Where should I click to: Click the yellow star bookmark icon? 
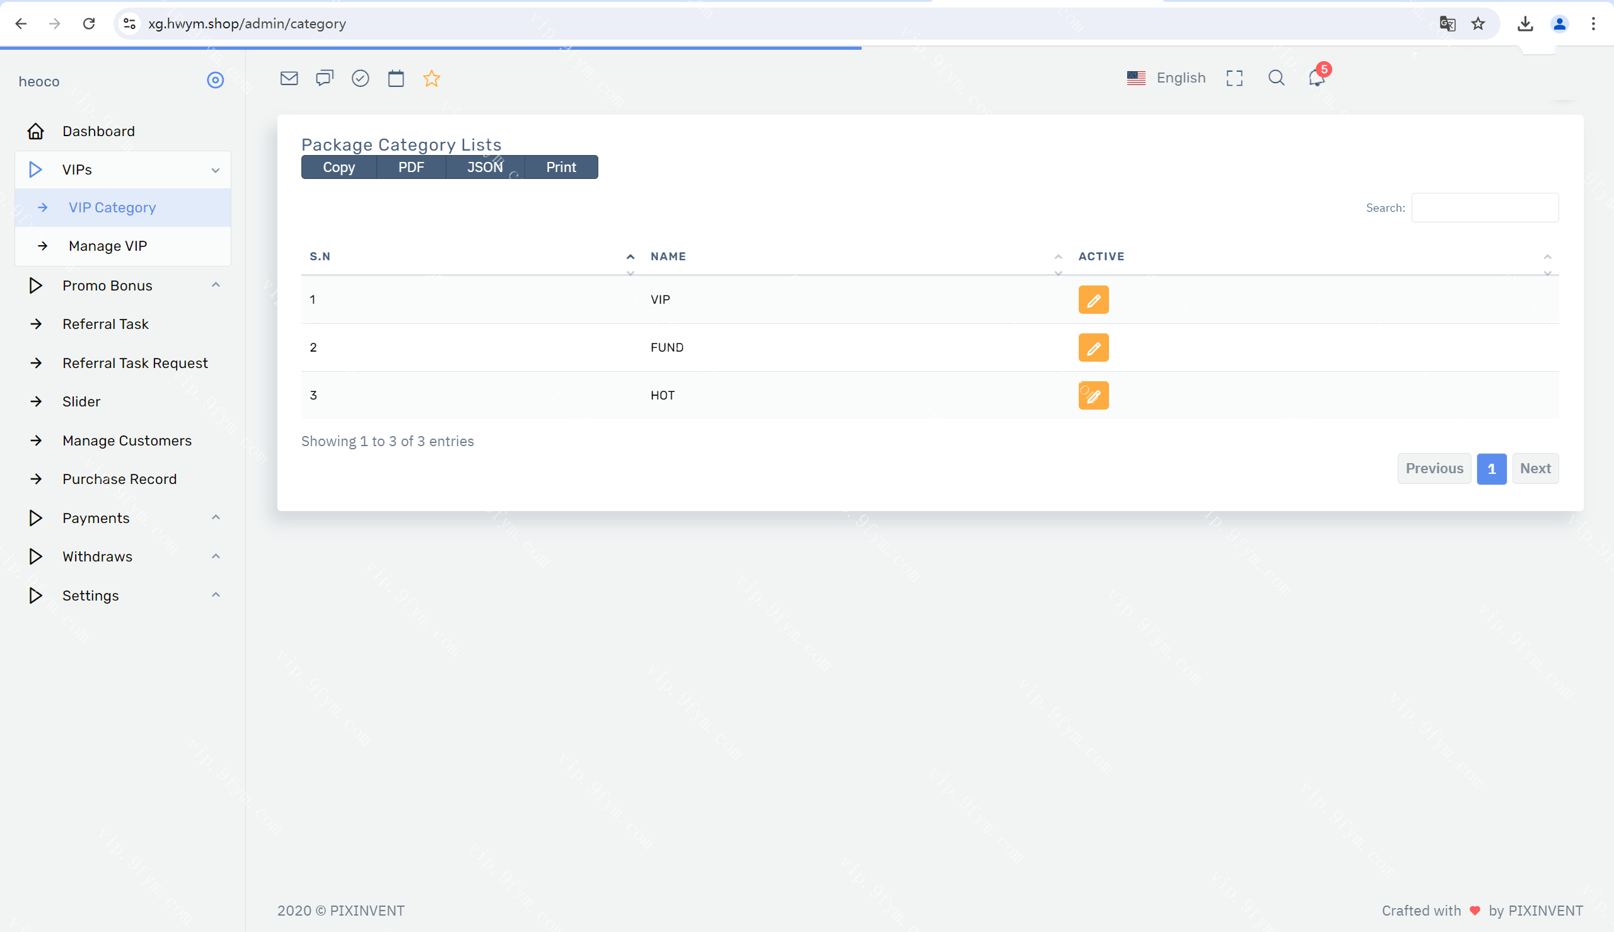pyautogui.click(x=431, y=78)
